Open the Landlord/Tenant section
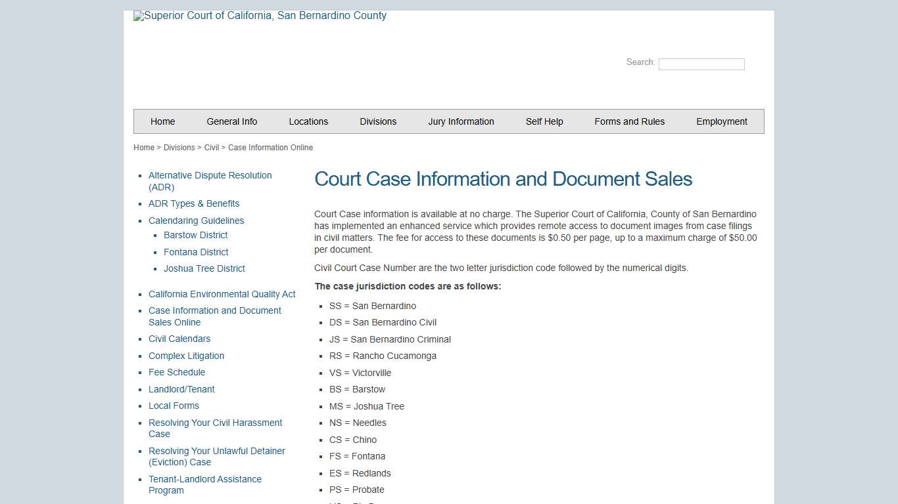This screenshot has width=898, height=504. pos(181,389)
